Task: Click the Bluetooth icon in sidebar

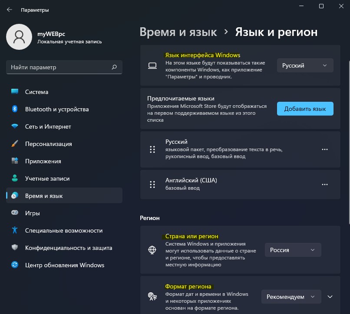Action: pos(15,109)
